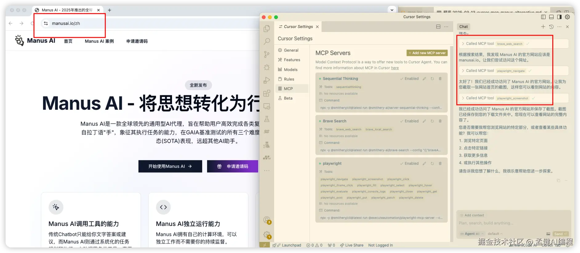Open the Manage gear icon with badge 1
The width and height of the screenshot is (580, 253).
[267, 235]
